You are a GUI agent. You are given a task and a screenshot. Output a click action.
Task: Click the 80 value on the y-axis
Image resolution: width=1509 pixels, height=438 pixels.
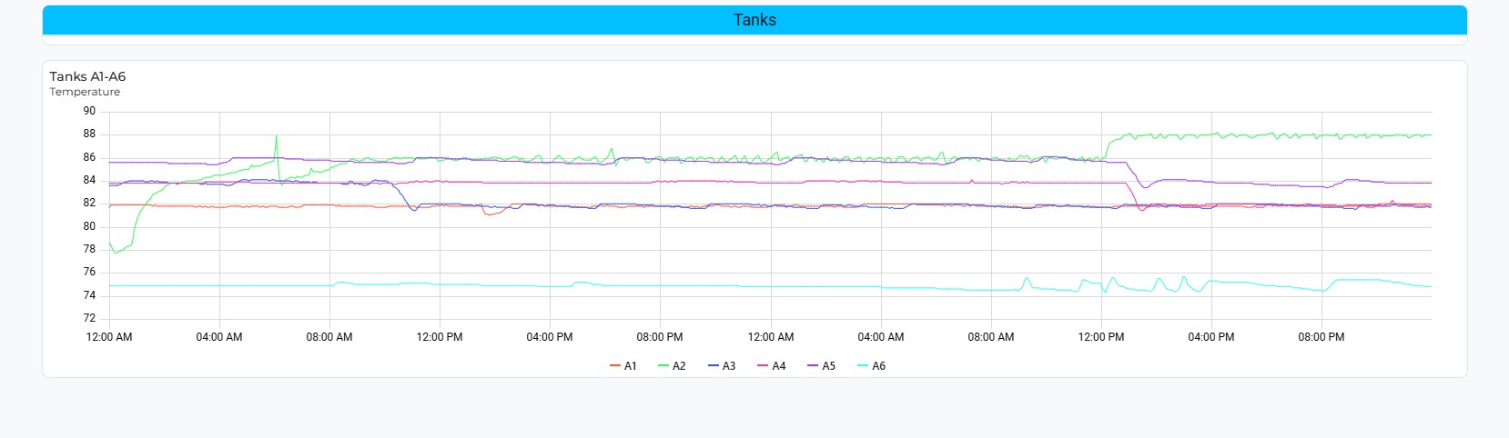(89, 226)
